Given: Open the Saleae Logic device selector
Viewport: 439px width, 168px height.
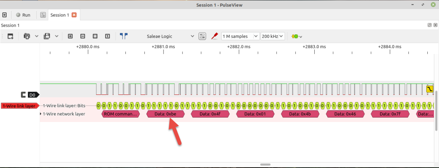Looking at the screenshot, I should (170, 36).
